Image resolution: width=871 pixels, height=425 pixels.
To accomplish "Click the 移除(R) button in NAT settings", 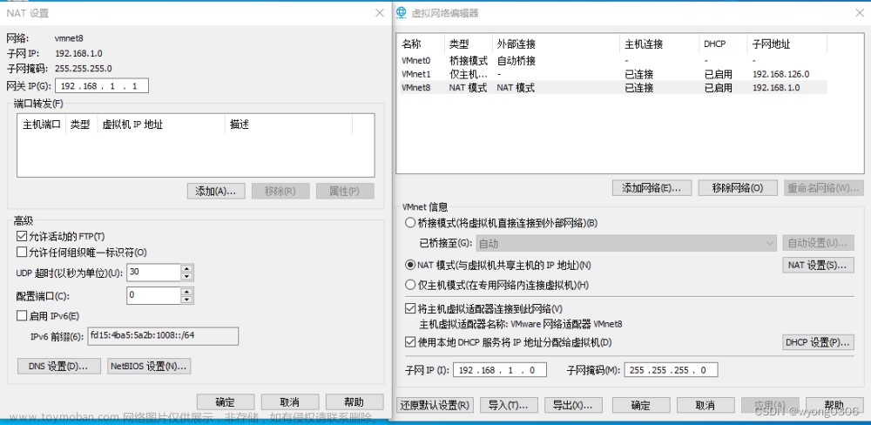I will click(x=280, y=191).
